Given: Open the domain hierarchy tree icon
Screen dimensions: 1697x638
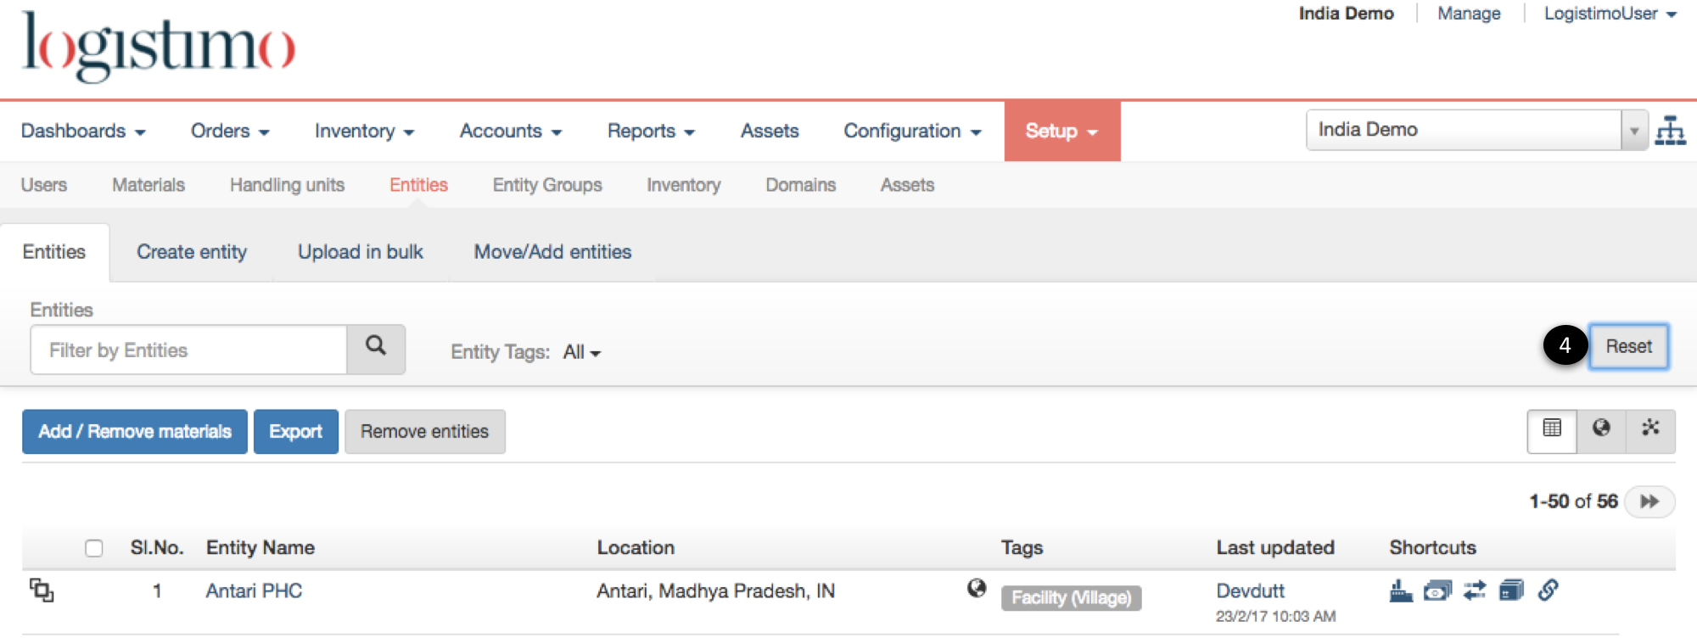Looking at the screenshot, I should point(1670,131).
